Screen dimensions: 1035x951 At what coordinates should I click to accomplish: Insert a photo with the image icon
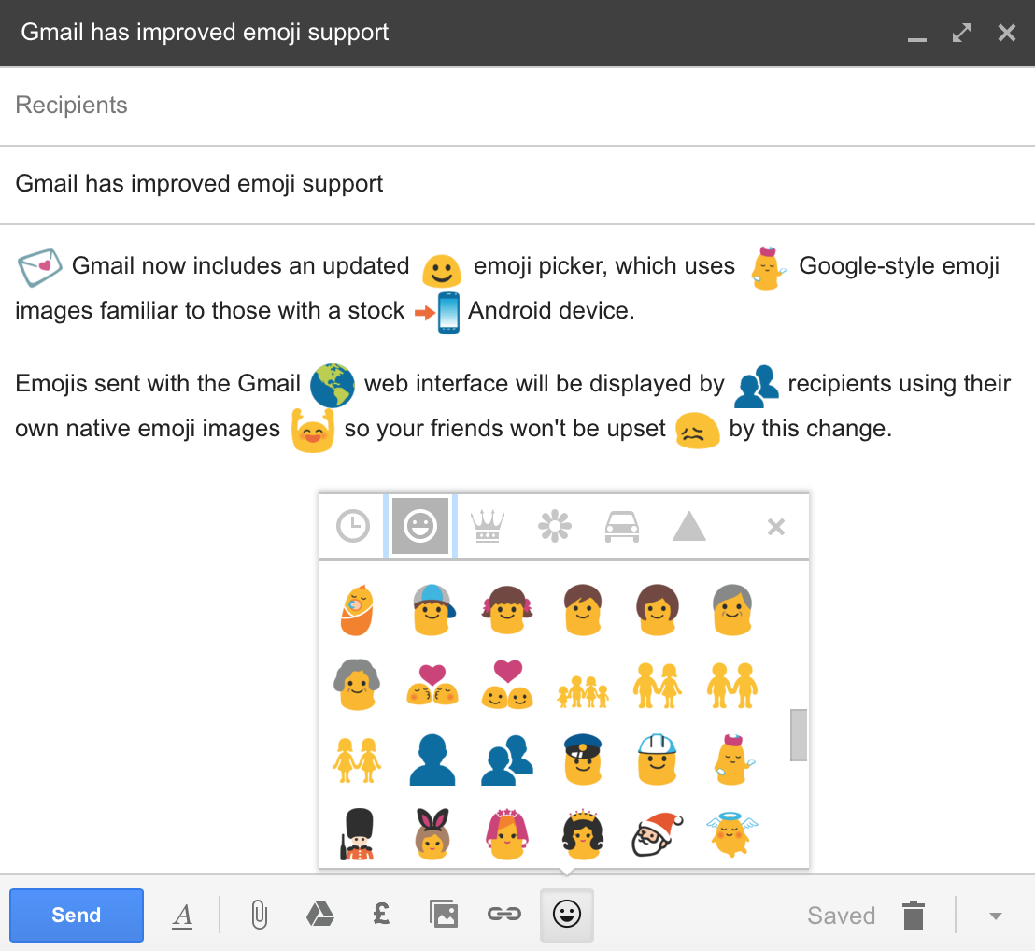point(444,914)
